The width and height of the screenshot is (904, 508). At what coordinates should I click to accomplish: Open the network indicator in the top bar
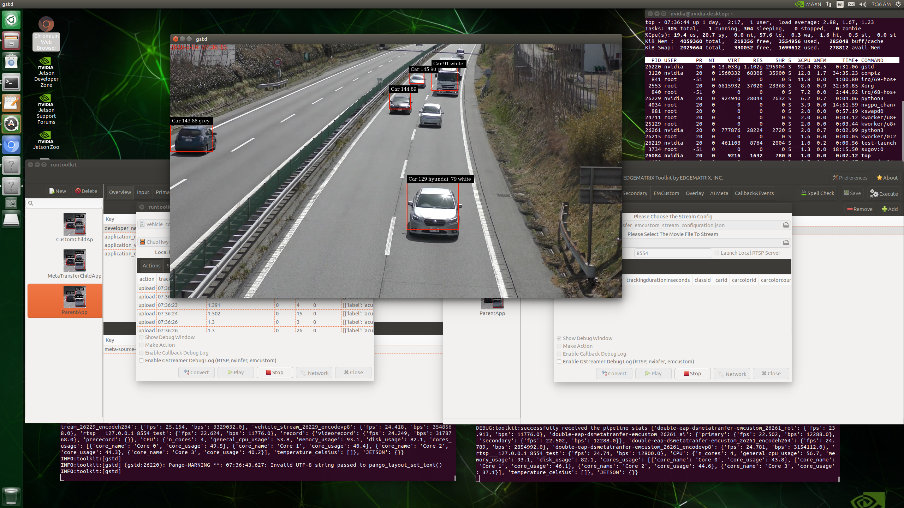click(829, 4)
